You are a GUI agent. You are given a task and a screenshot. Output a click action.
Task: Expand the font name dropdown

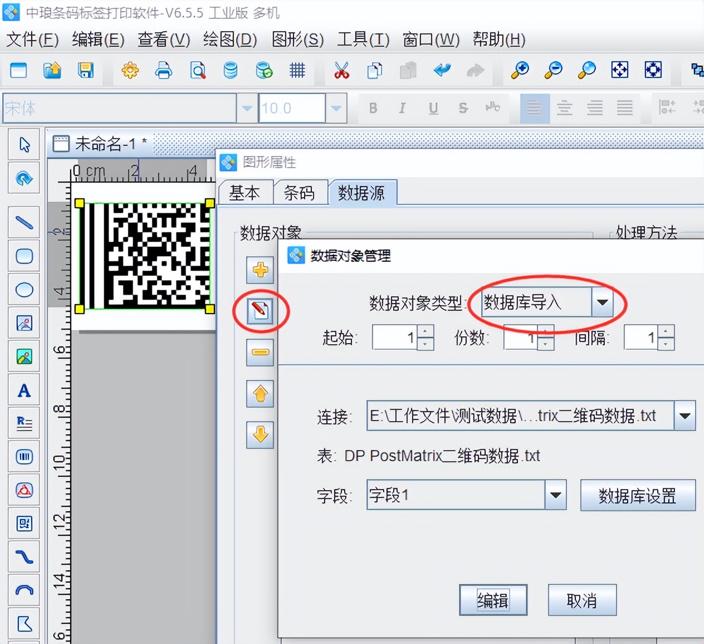point(247,108)
